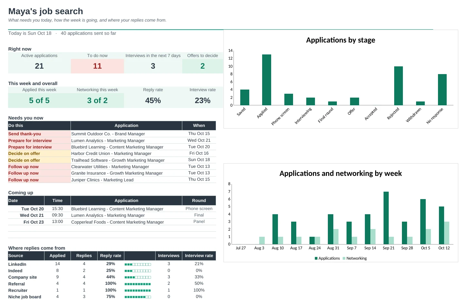This screenshot has height=307, width=466.
Task: Click the "Maya's job search" title
Action: coord(46,11)
